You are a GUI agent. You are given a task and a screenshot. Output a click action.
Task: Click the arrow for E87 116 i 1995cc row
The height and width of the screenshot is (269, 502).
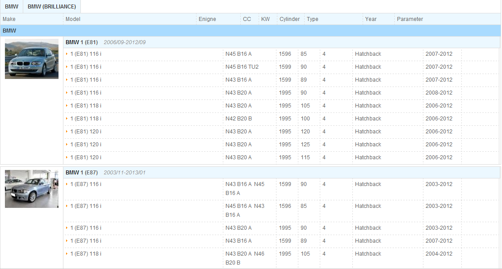click(67, 228)
